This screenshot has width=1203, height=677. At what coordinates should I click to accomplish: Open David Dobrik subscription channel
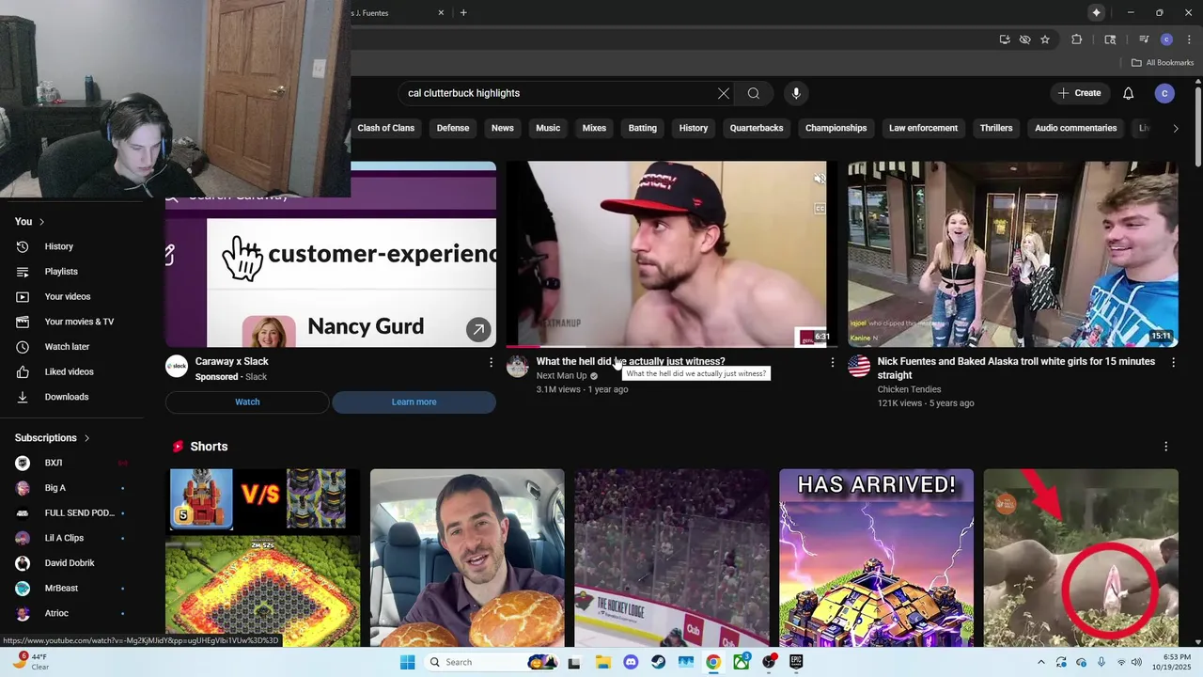tap(71, 563)
